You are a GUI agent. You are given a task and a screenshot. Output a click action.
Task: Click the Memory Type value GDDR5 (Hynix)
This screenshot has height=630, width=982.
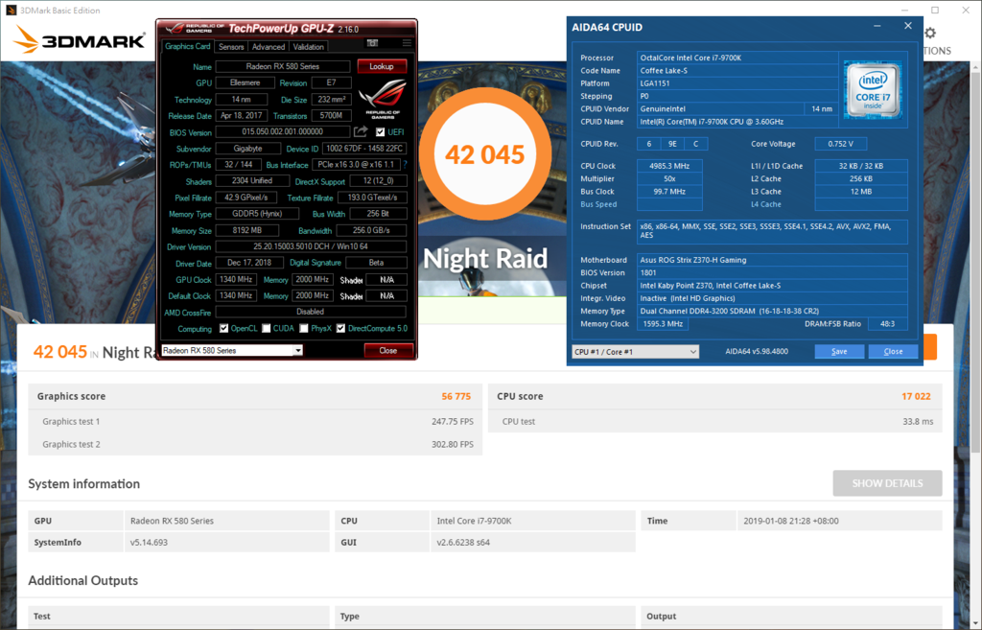pos(257,214)
